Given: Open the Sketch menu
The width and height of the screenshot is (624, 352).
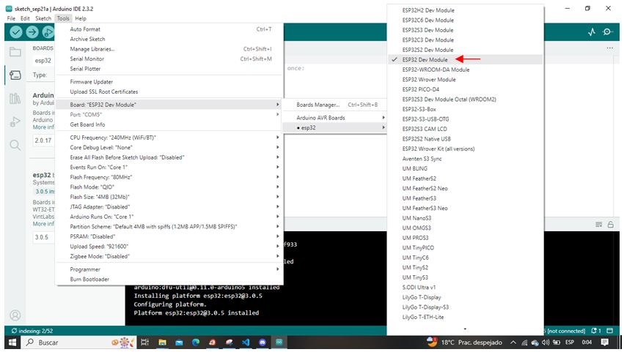Looking at the screenshot, I should pyautogui.click(x=43, y=18).
